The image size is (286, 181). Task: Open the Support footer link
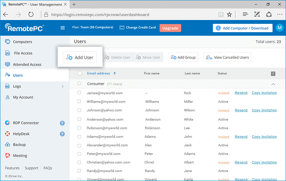31,168
